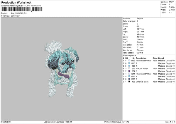Click code 1005 in stop 1 row
Screen dimensions: 176x124
point(155,61)
